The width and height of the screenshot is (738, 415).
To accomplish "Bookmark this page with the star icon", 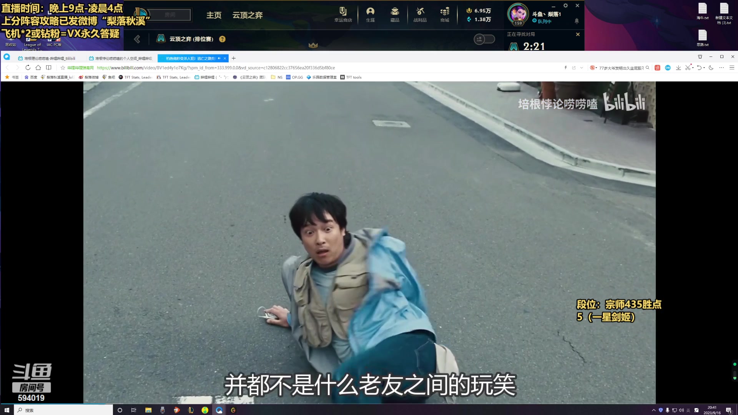I will (63, 68).
